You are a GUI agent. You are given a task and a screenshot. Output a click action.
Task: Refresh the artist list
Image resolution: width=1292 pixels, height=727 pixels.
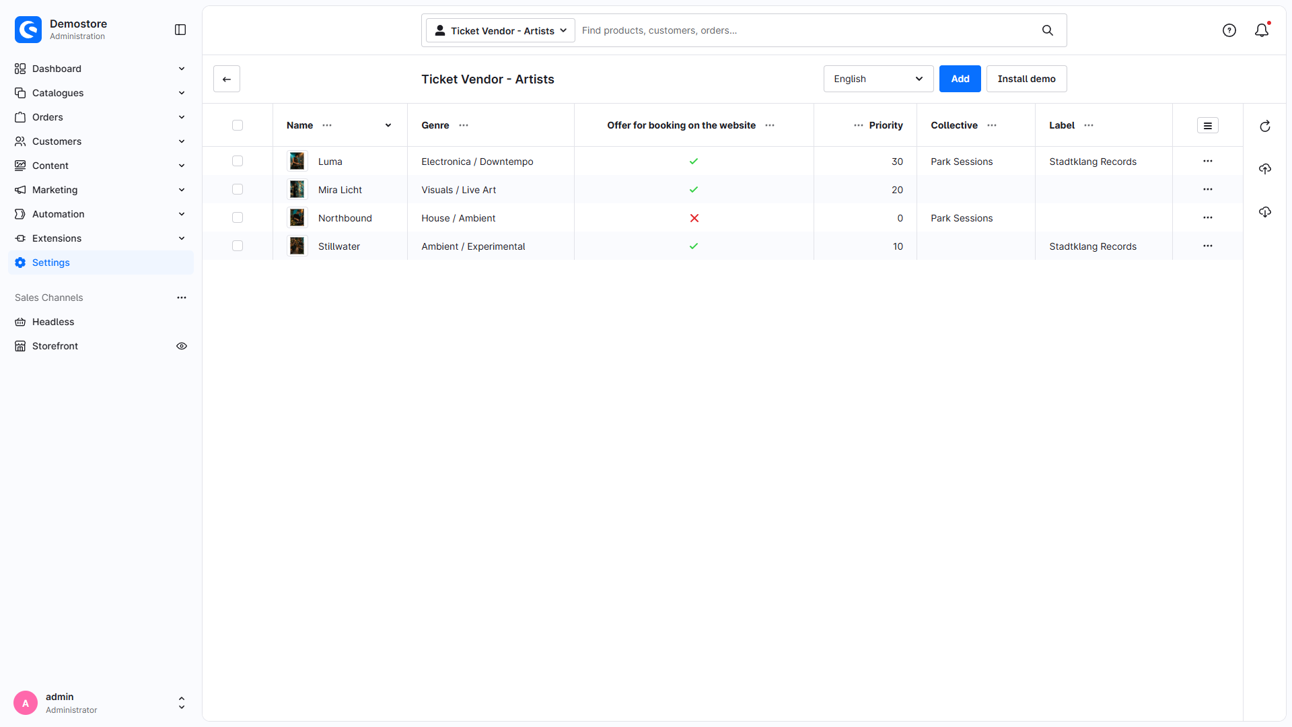[x=1265, y=126]
